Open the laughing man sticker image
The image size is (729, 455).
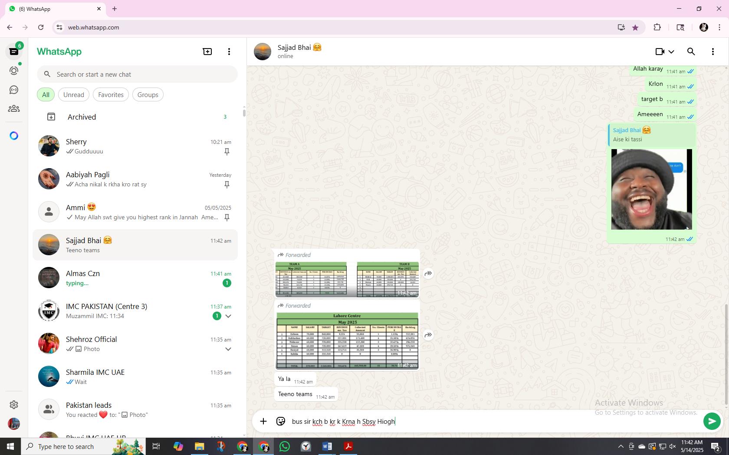(x=652, y=189)
